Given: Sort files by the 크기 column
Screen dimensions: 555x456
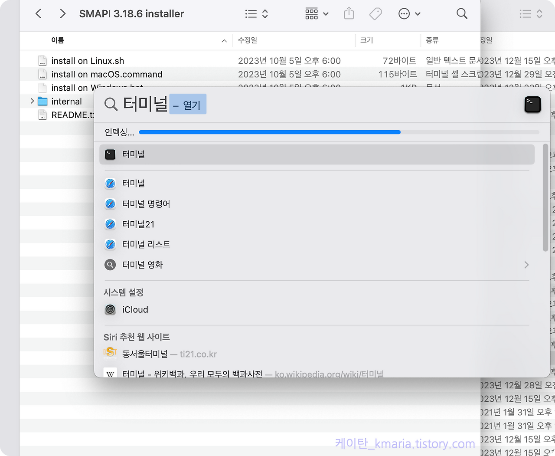Looking at the screenshot, I should tap(366, 40).
